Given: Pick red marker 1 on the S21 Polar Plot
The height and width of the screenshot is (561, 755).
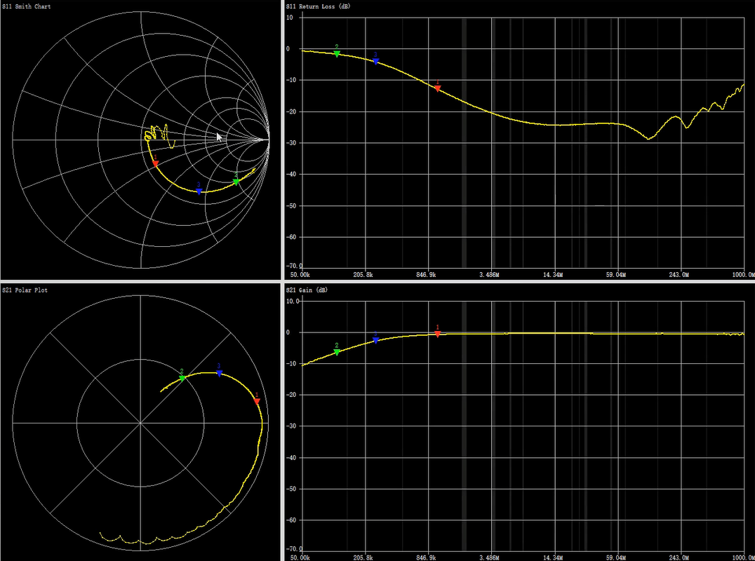Looking at the screenshot, I should (x=257, y=401).
